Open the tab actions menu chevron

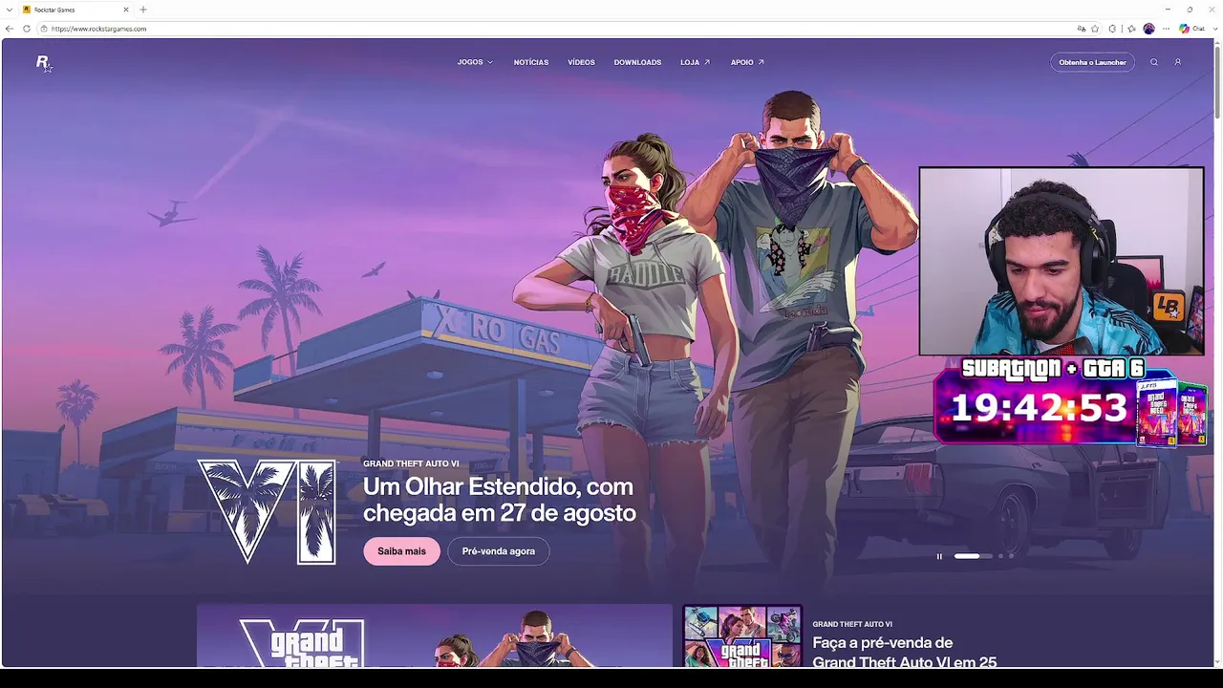[x=10, y=10]
